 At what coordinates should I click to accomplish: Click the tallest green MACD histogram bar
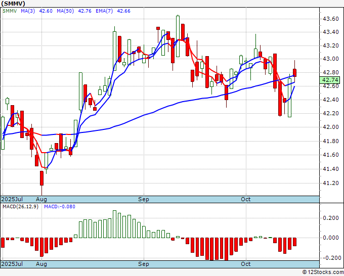click(114, 224)
